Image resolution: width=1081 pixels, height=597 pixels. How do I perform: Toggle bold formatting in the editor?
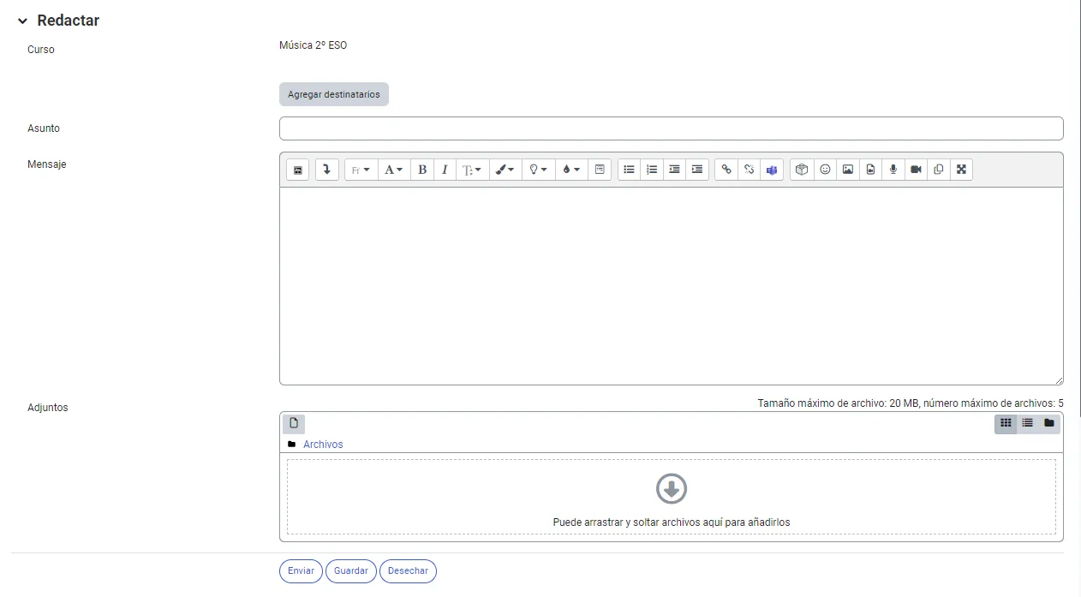tap(422, 169)
